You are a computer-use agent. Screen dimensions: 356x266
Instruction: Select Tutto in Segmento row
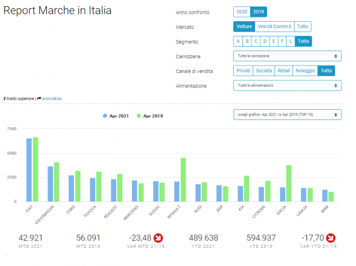[x=303, y=41]
